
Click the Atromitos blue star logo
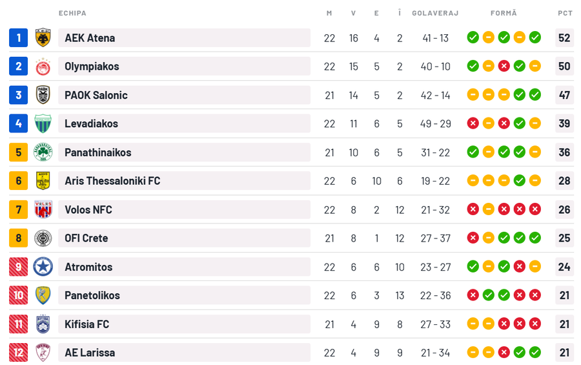point(43,267)
